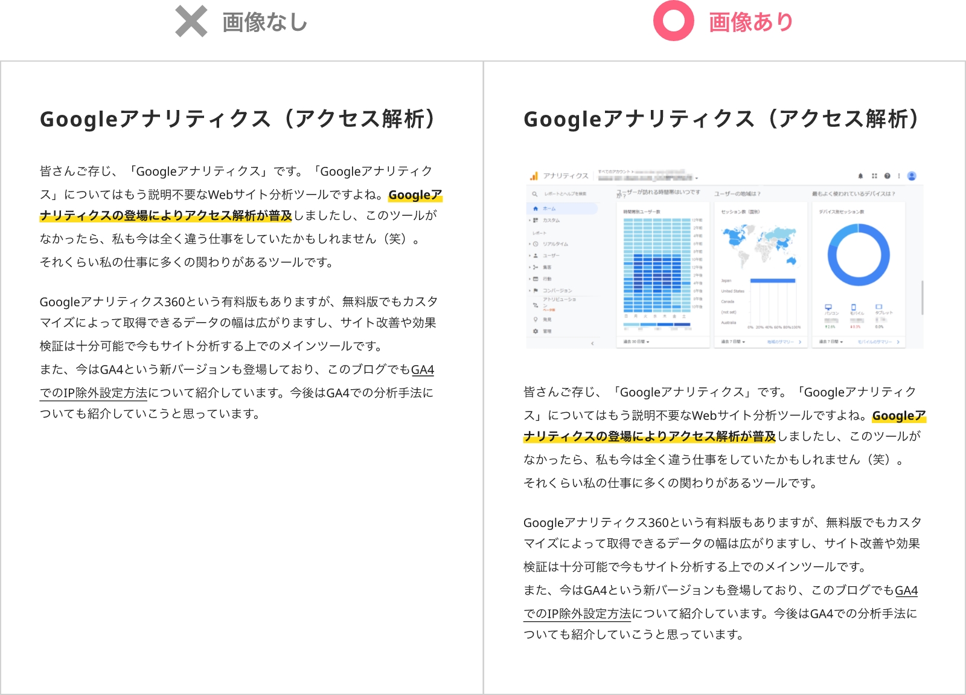Click the タブレット tablet device icon

point(879,307)
